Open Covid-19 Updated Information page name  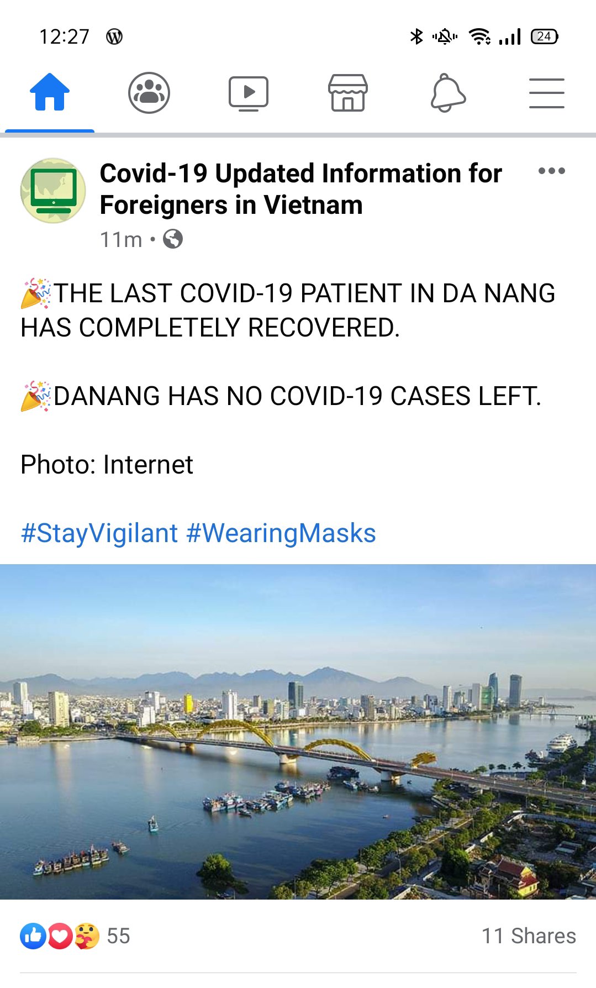coord(301,189)
